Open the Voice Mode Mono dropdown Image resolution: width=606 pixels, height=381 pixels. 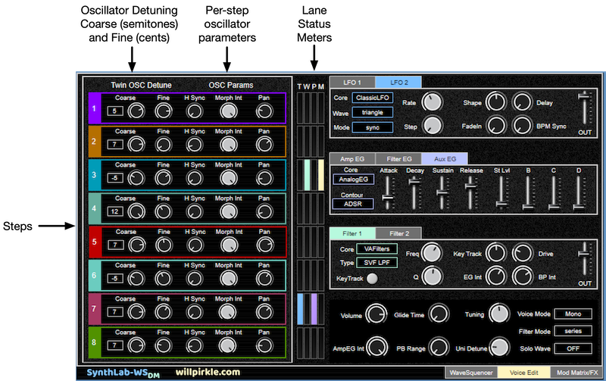tap(573, 314)
